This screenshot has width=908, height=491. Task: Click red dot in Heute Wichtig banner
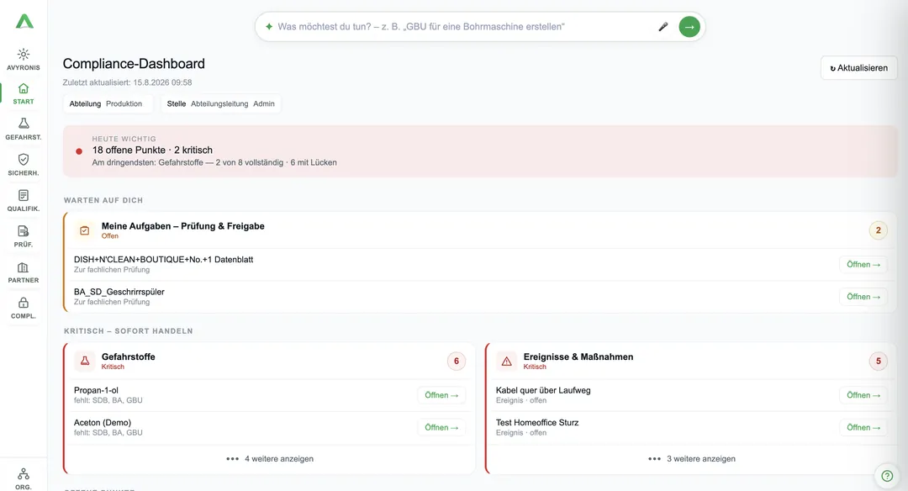pos(79,151)
